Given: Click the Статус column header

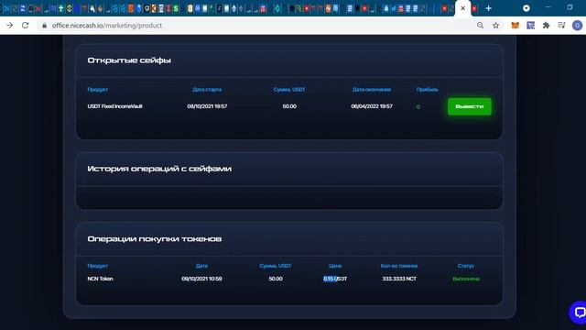Looking at the screenshot, I should click(466, 266).
